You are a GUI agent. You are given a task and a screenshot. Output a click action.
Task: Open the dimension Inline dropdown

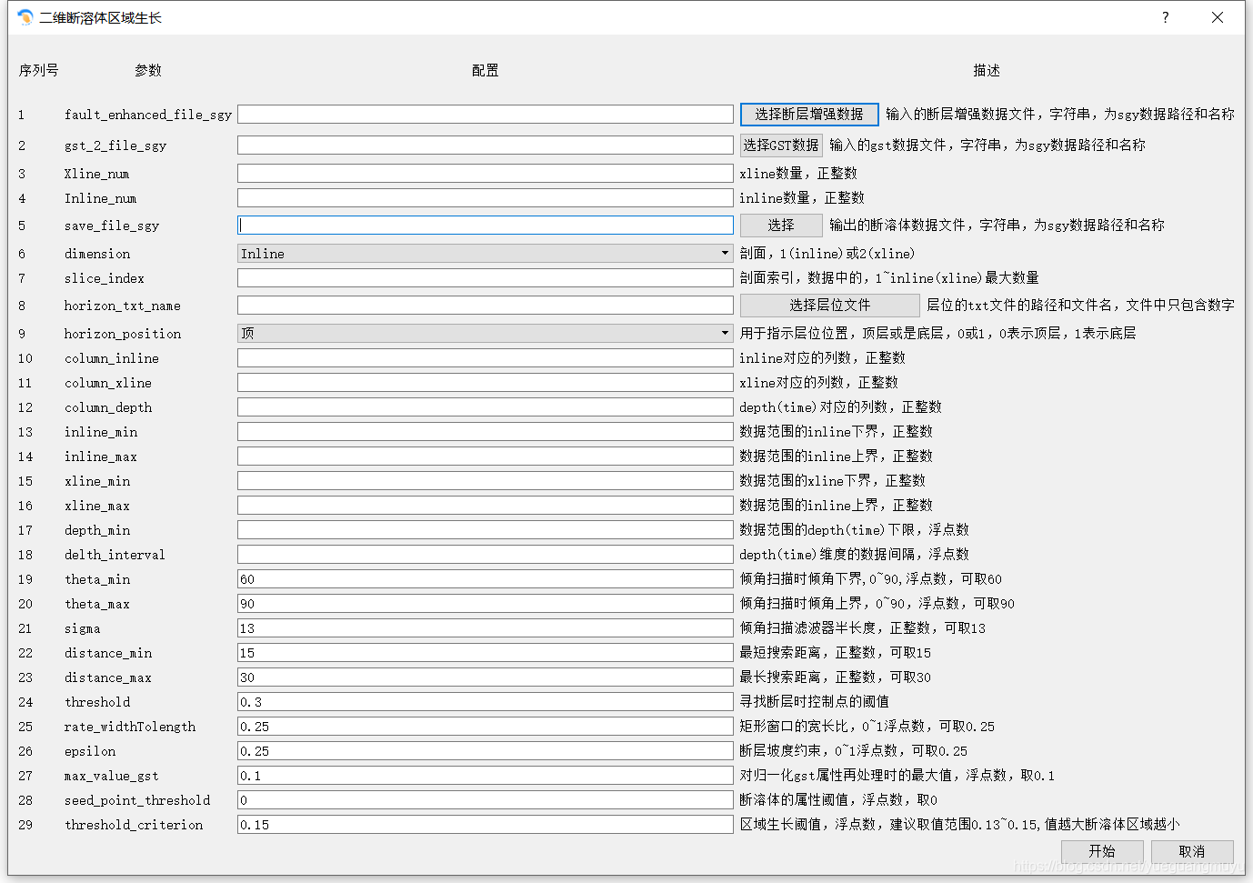click(x=486, y=254)
